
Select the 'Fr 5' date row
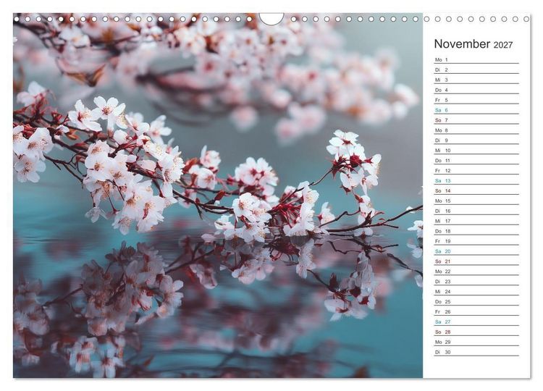tap(476, 100)
